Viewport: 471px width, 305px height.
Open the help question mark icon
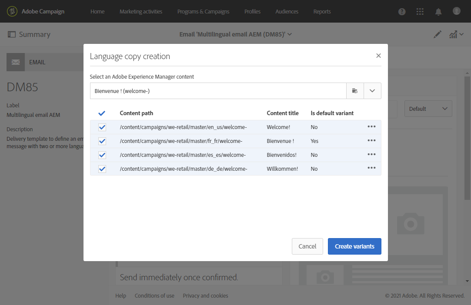point(402,12)
